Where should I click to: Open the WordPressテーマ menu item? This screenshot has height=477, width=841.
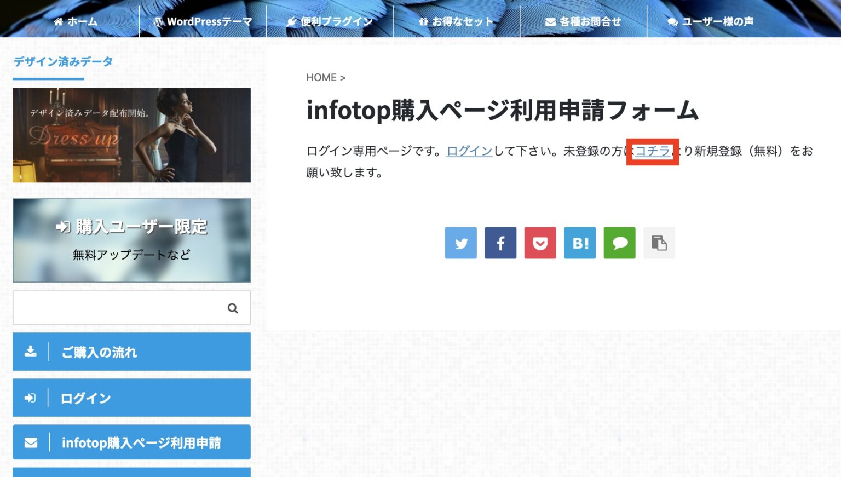coord(203,21)
